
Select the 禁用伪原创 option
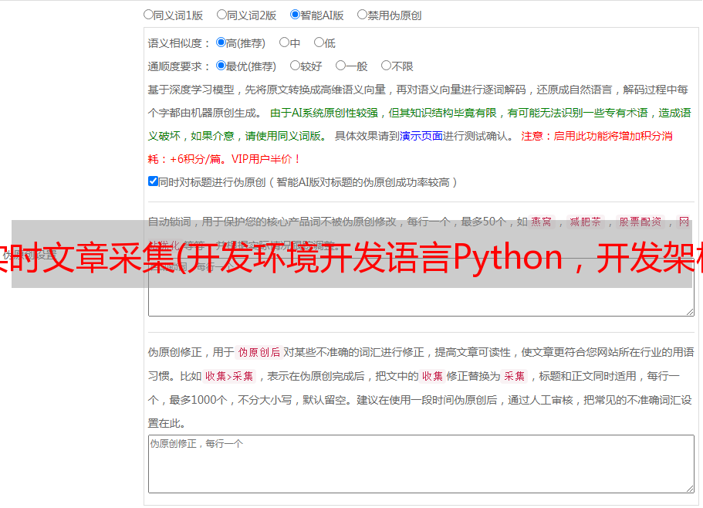click(363, 15)
